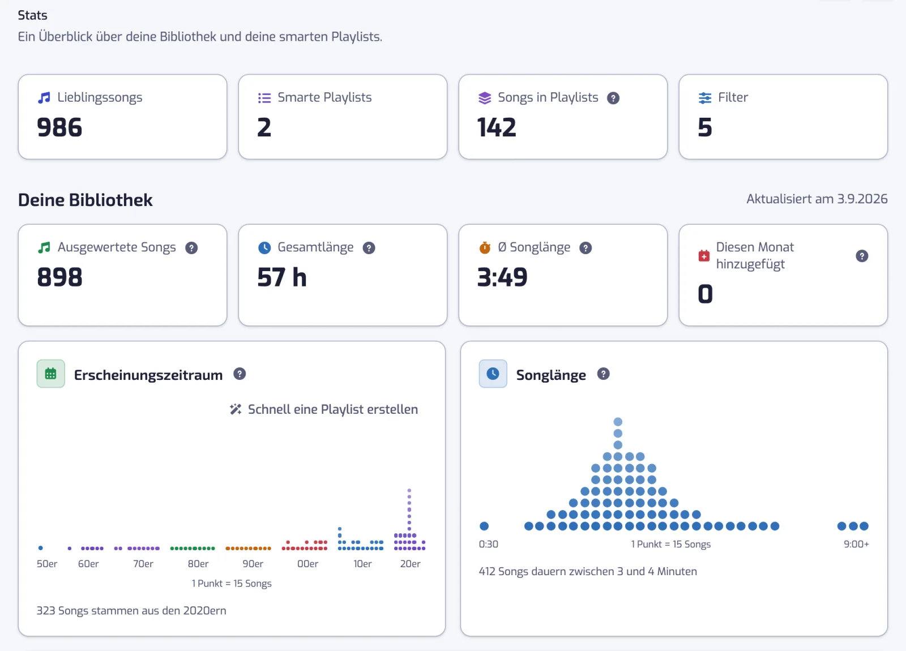Click the Stats page heading
906x651 pixels.
33,15
